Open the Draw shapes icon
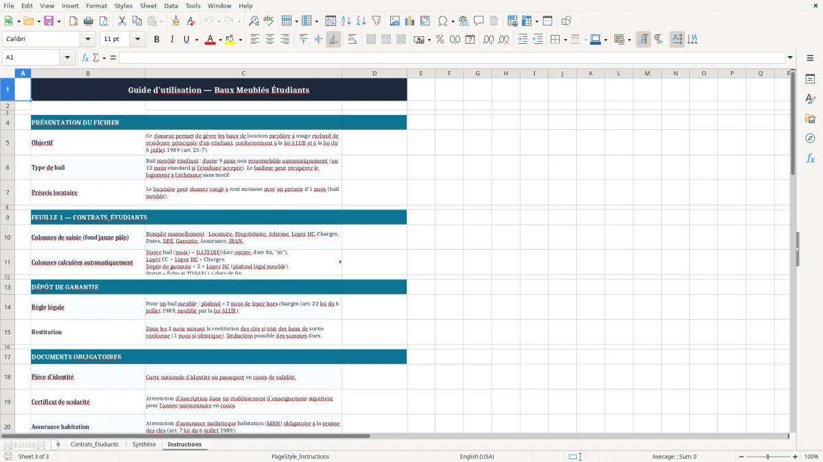The image size is (823, 462). (566, 21)
